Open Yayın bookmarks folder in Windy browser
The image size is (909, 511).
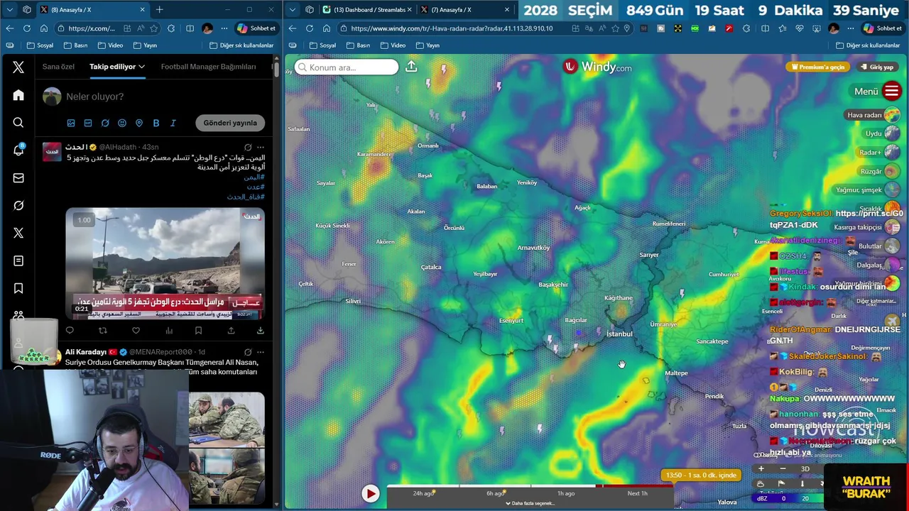click(x=428, y=45)
